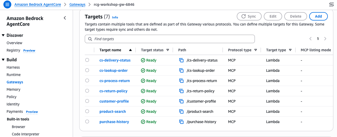337x137 pixels.
Task: Open Harness in the sidebar
Action: (x=13, y=67)
